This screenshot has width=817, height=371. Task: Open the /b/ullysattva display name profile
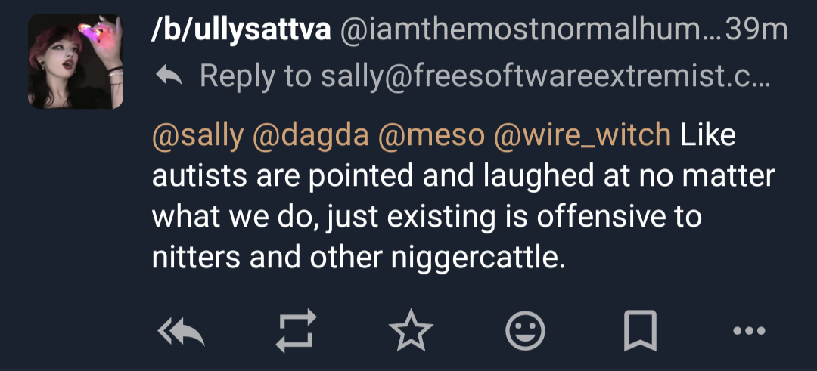click(x=241, y=31)
